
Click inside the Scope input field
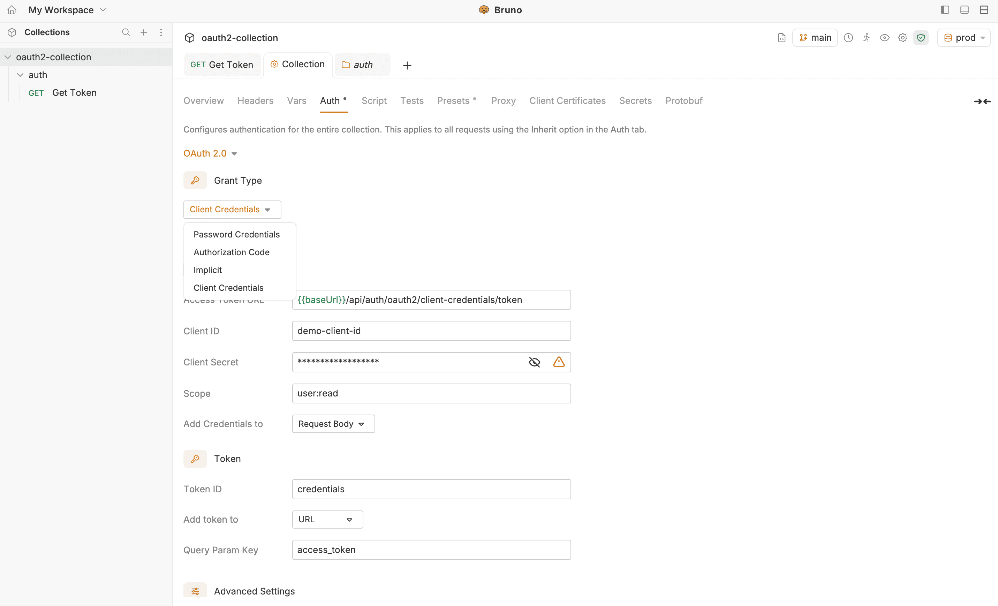pyautogui.click(x=431, y=393)
